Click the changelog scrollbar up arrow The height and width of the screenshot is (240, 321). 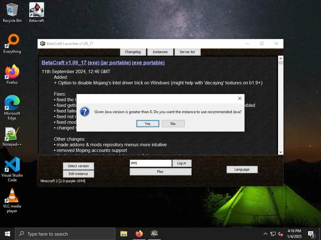point(281,58)
